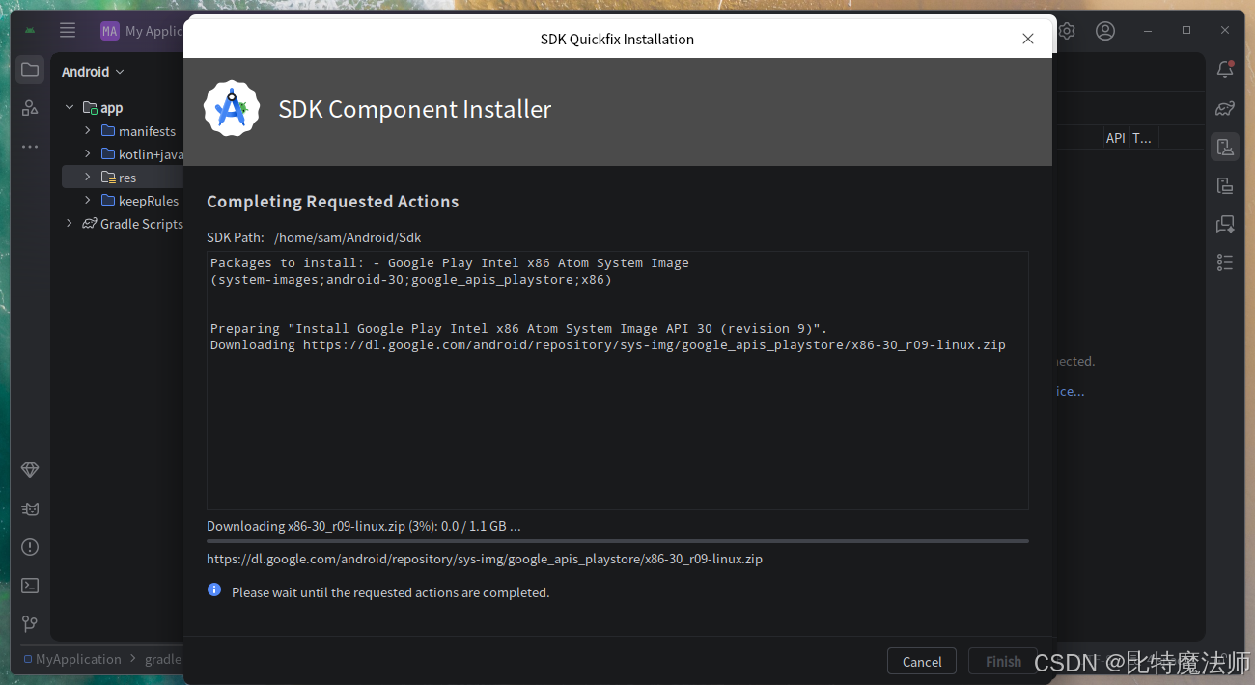Expand the res folder arrow
This screenshot has height=685, width=1255.
tap(88, 177)
